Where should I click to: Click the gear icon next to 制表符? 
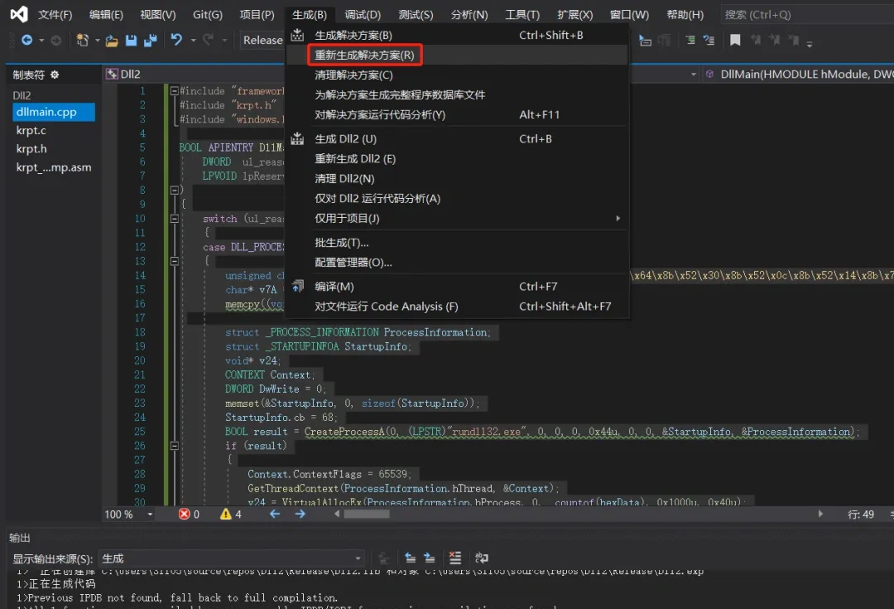55,75
